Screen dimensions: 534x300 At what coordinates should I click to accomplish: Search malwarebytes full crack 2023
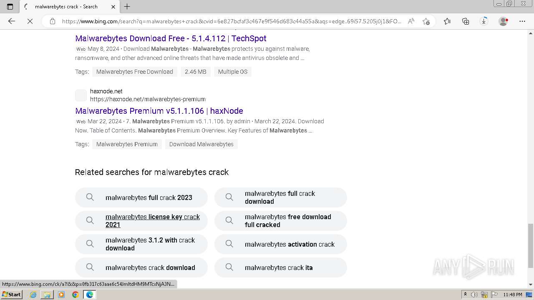141,197
